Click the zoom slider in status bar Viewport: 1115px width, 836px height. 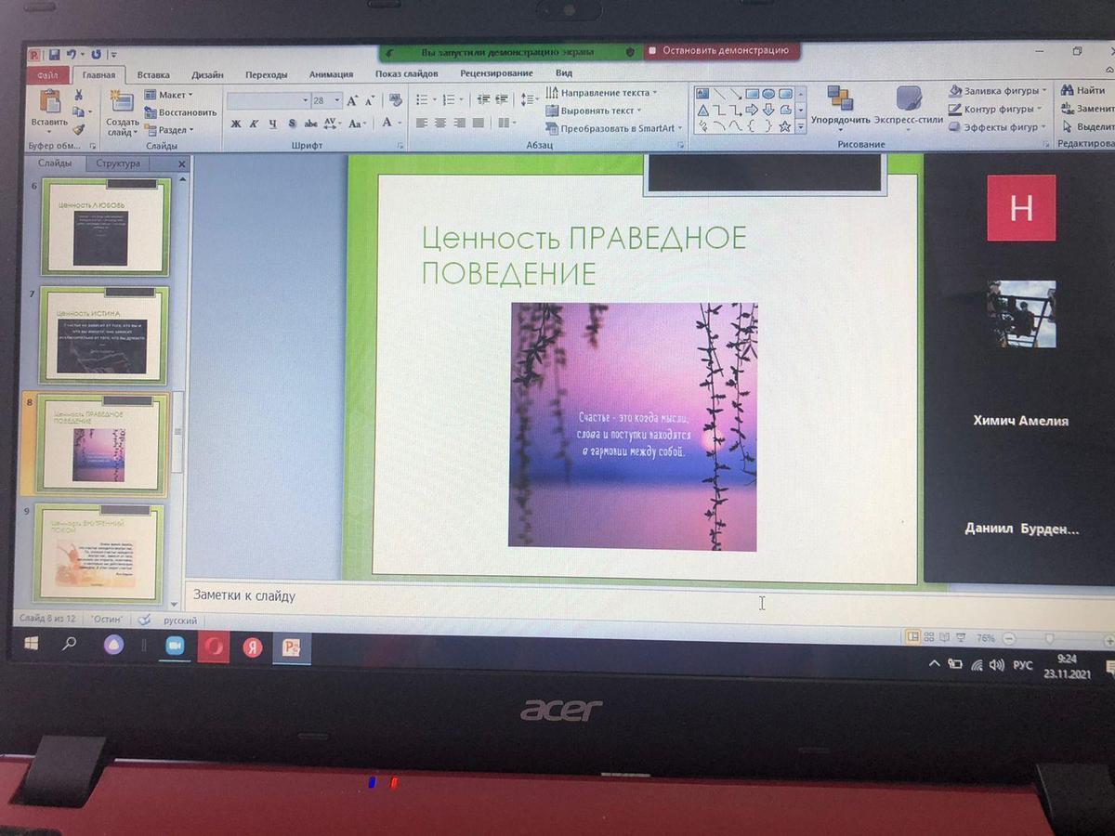tap(1050, 638)
